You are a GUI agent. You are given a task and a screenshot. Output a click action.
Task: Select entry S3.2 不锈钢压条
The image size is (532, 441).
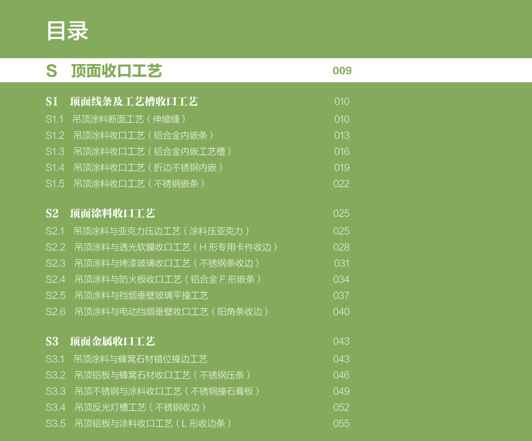[x=148, y=375]
